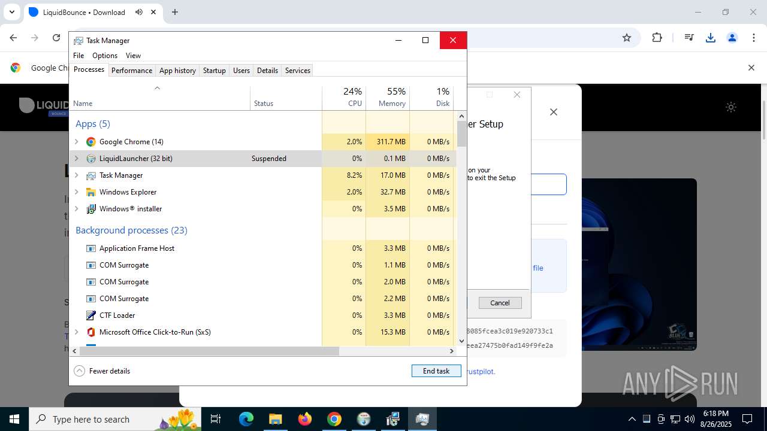Open Chrome's profile avatar icon

pos(732,38)
